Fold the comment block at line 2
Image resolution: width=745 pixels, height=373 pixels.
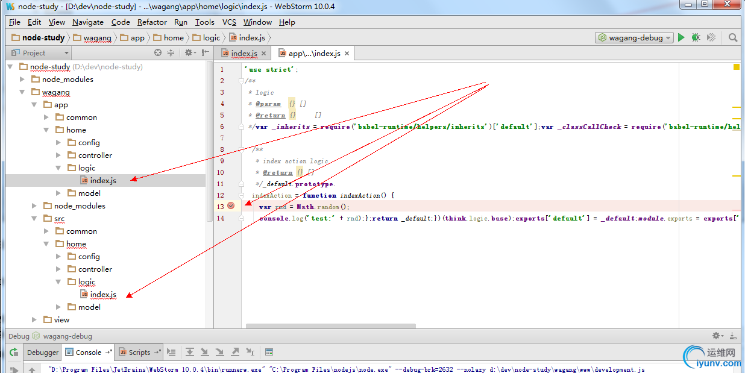(241, 81)
